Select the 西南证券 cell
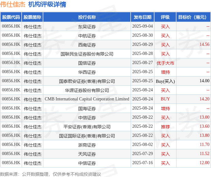 point(87,45)
